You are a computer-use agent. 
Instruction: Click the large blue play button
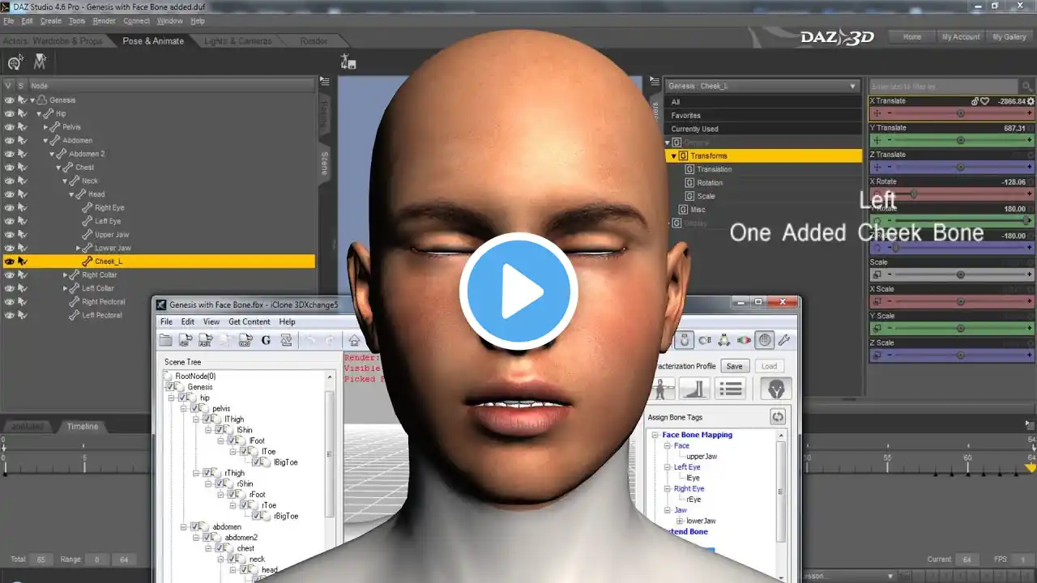[518, 291]
